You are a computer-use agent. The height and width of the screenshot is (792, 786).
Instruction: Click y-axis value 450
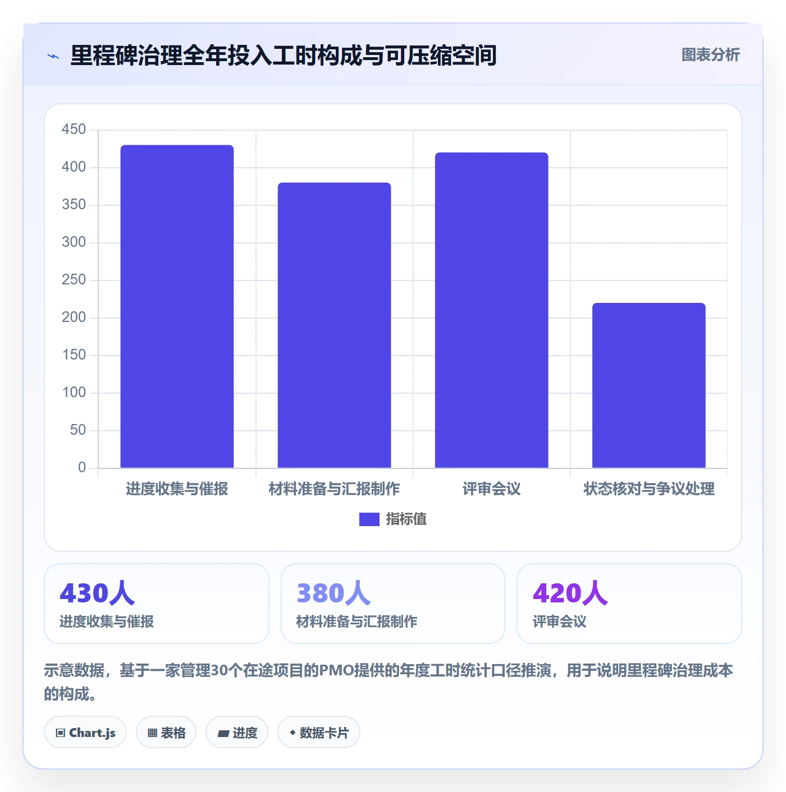[74, 130]
